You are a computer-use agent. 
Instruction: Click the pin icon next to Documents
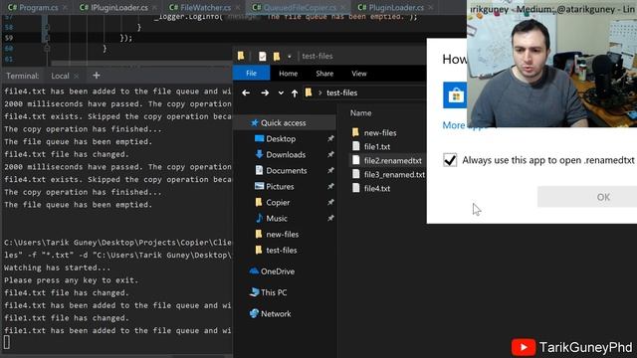point(330,170)
